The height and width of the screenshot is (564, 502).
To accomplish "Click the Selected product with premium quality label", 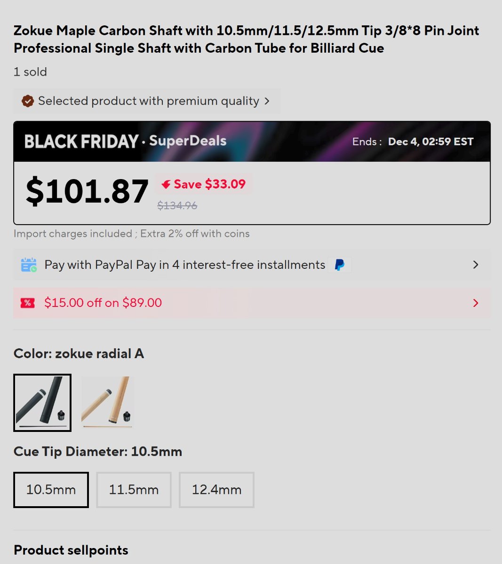I will [148, 101].
